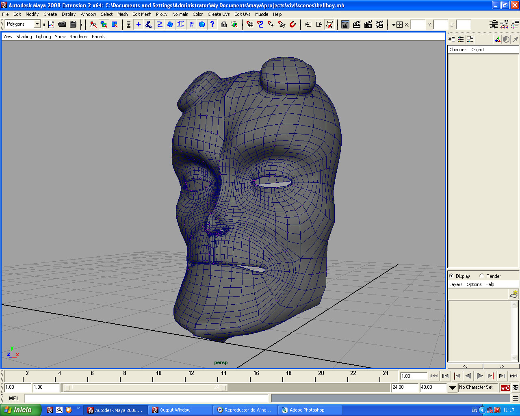The image size is (520, 416).
Task: Expand the input box mode dropdown arrow
Action: click(x=394, y=25)
